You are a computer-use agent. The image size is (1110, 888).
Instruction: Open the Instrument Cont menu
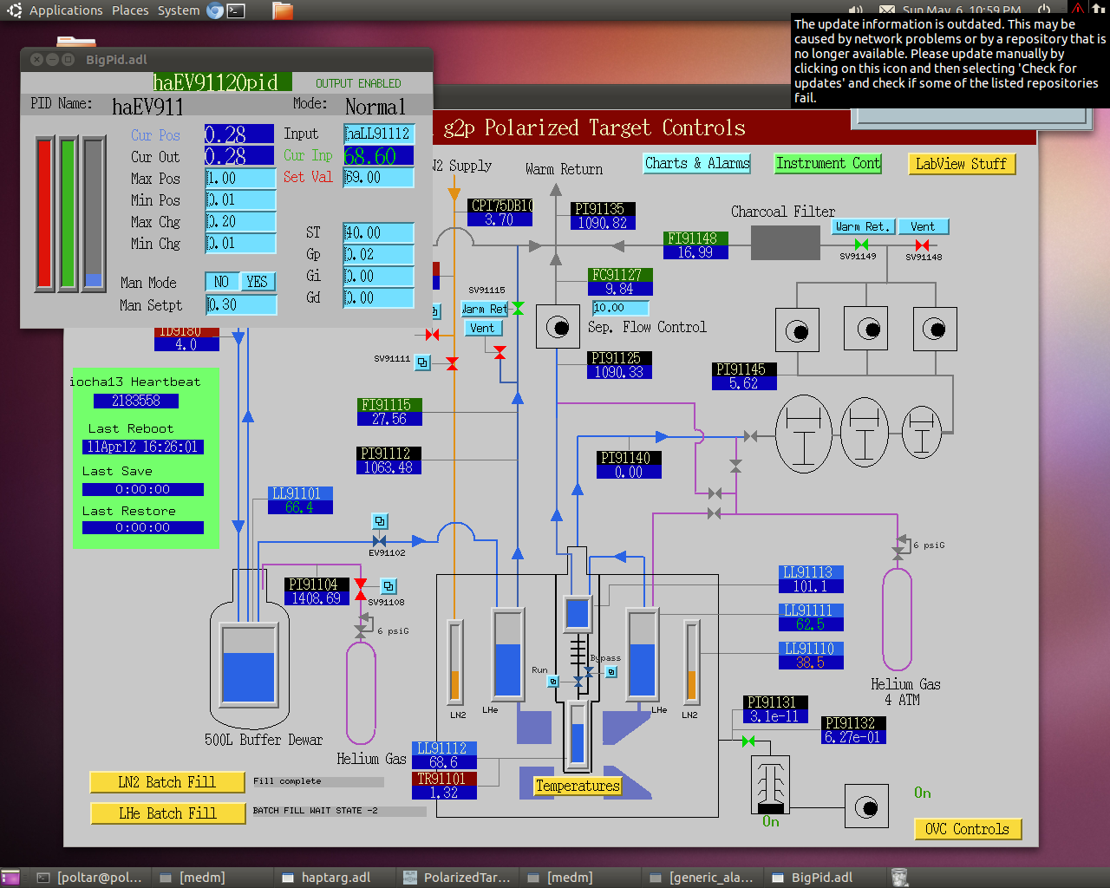point(828,163)
